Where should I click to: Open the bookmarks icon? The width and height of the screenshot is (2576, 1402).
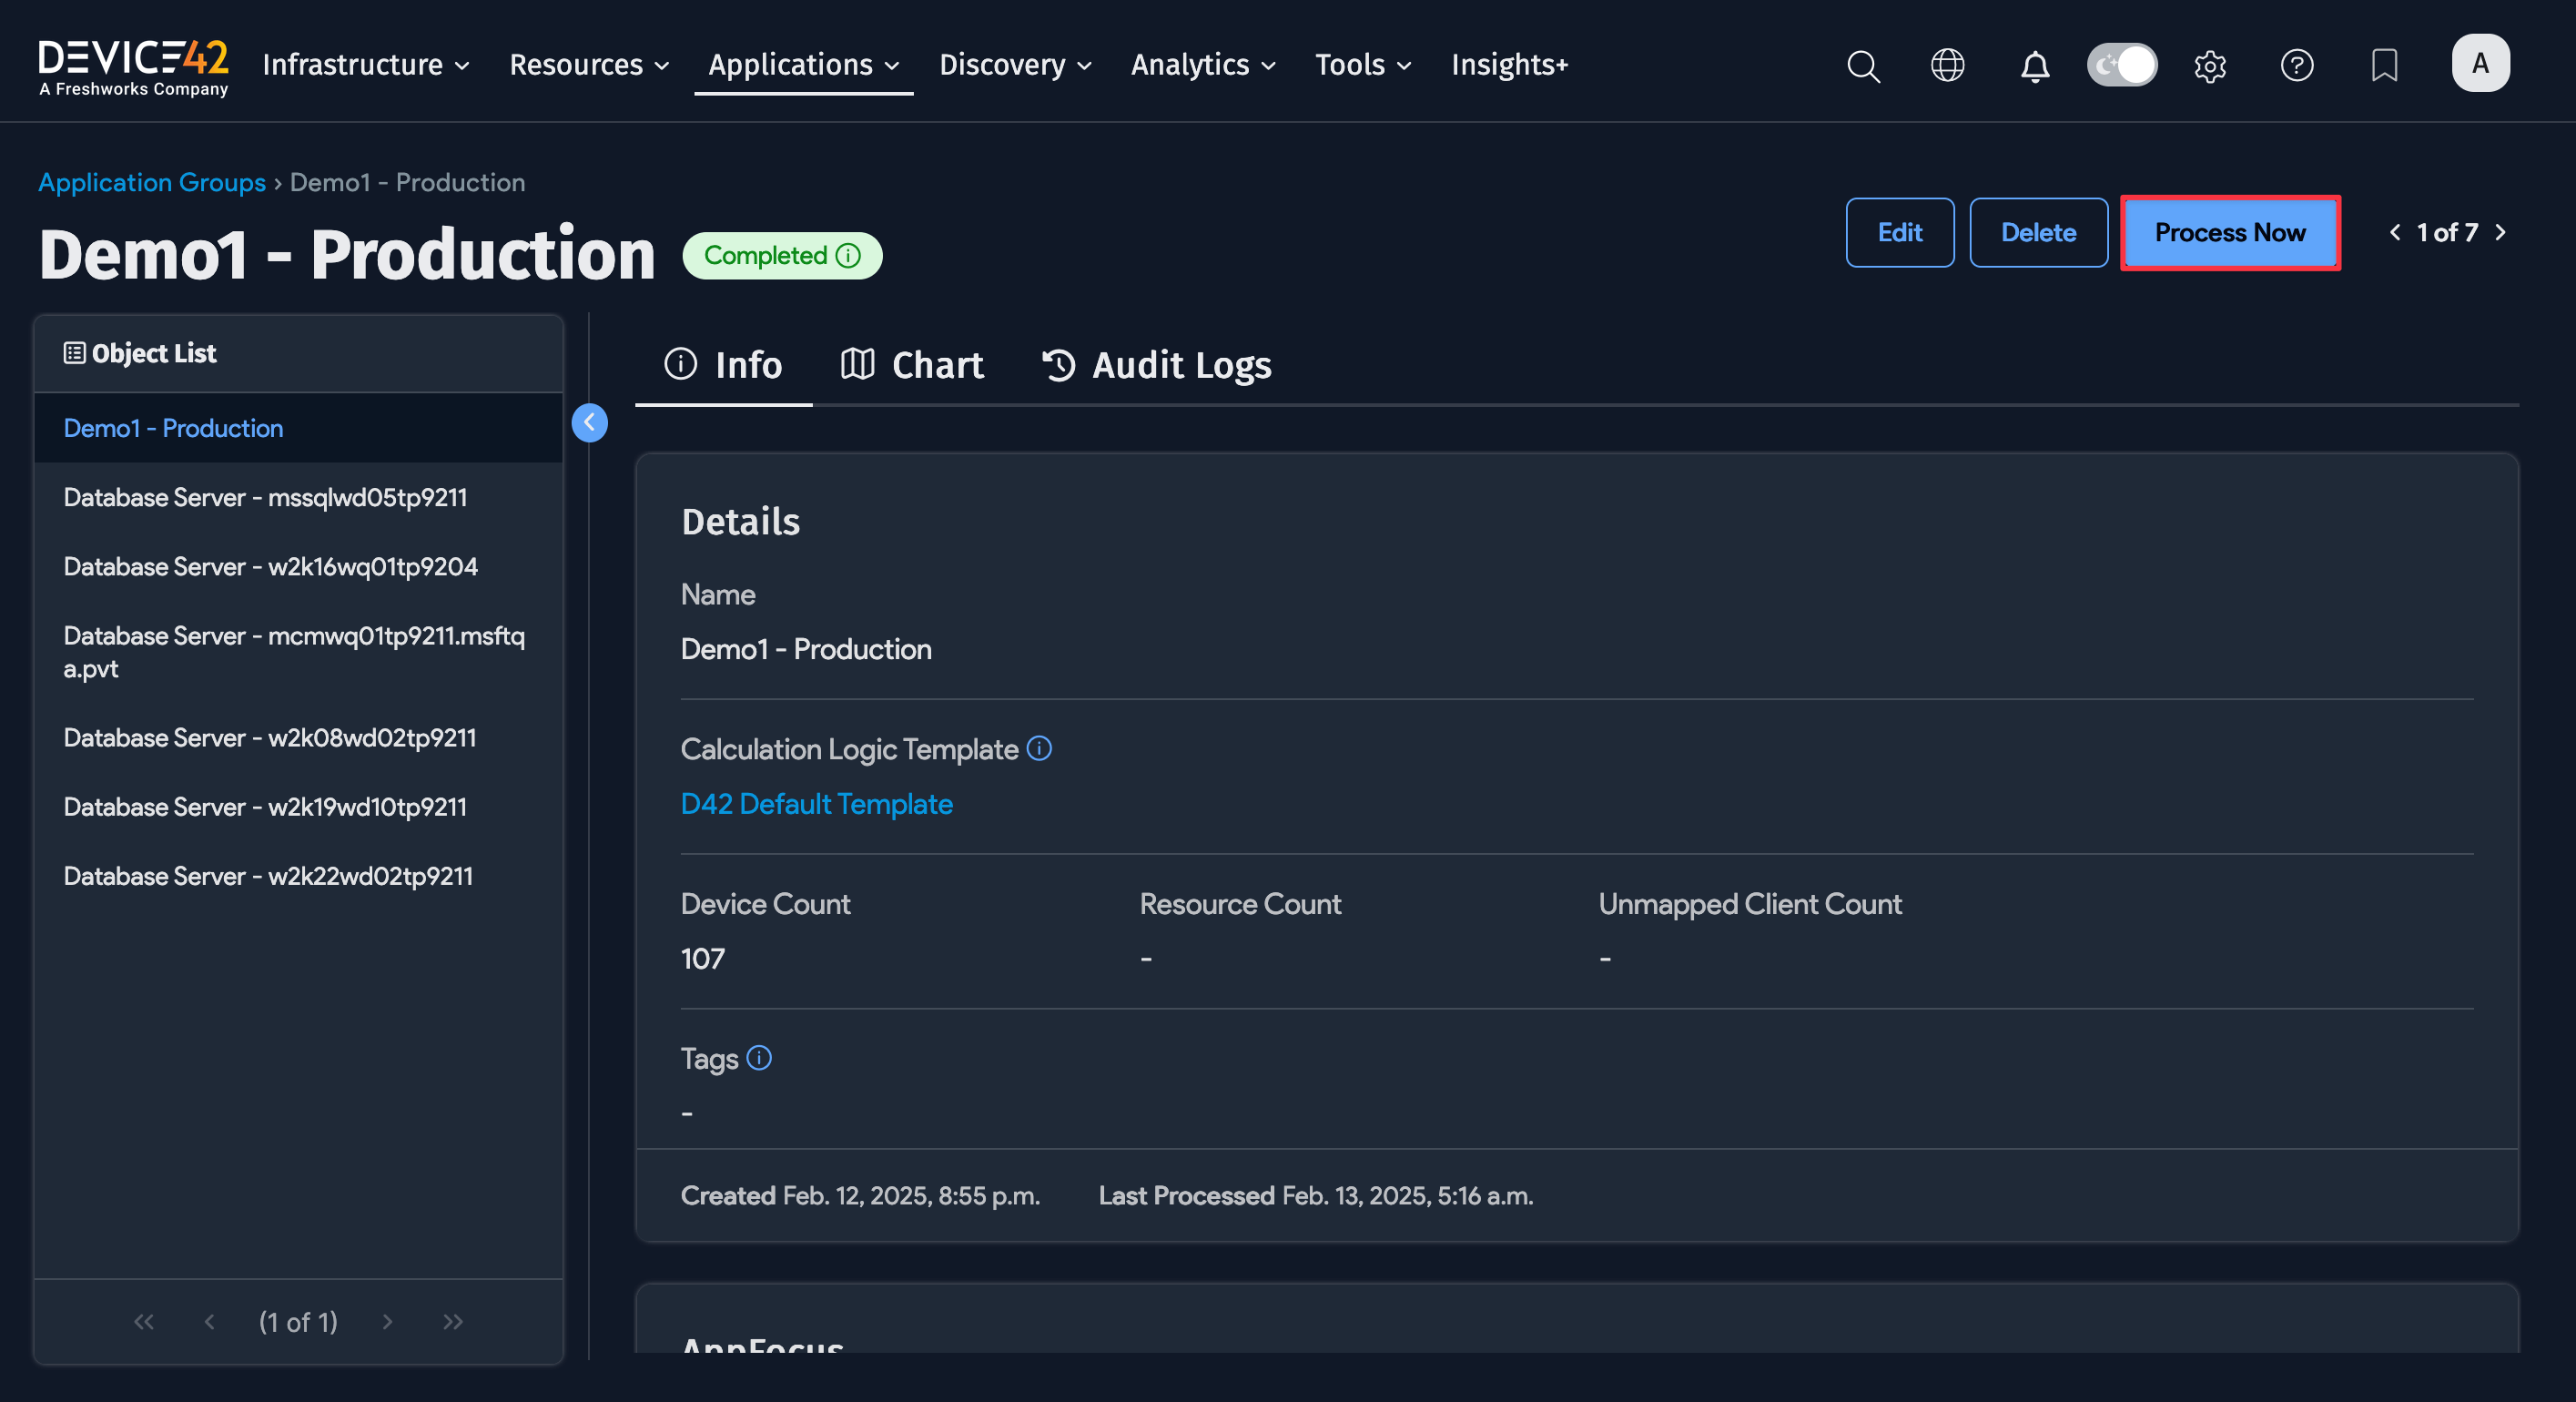(2384, 66)
